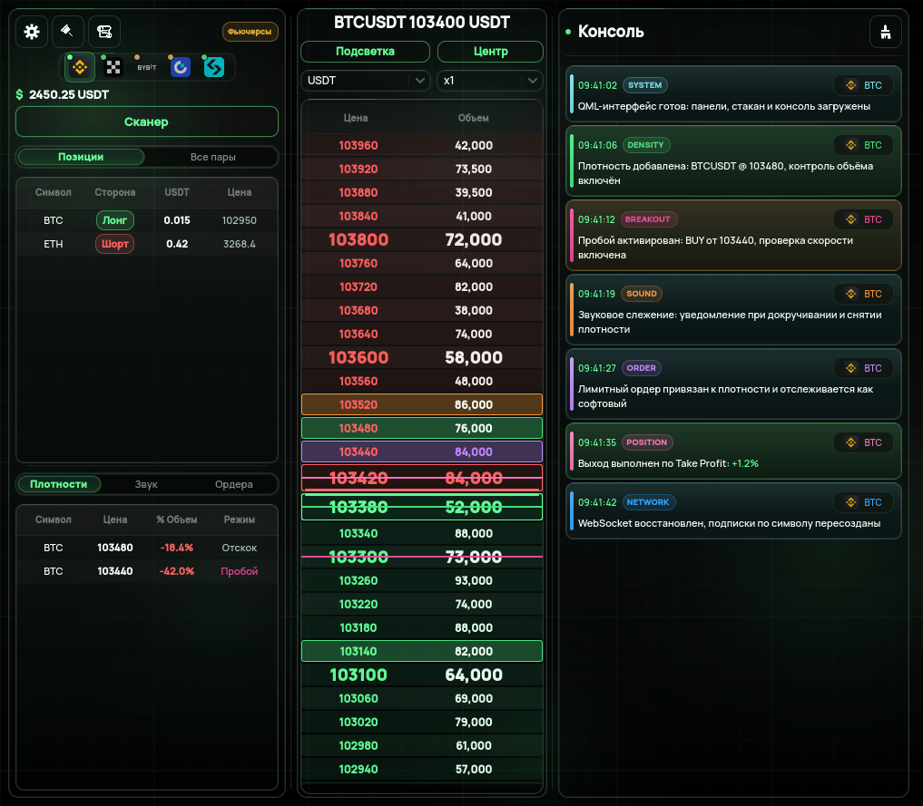Click the +1.2% Take Profit result
This screenshot has width=923, height=806.
click(x=744, y=464)
